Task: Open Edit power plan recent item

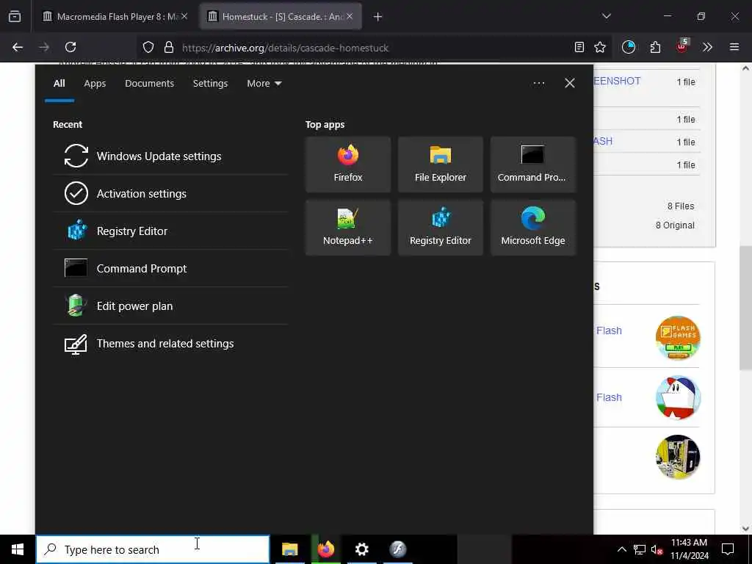Action: coord(170,305)
